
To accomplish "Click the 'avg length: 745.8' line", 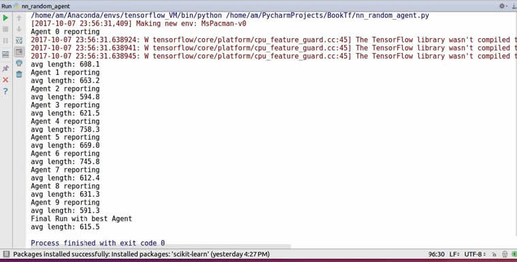I will [x=65, y=162].
